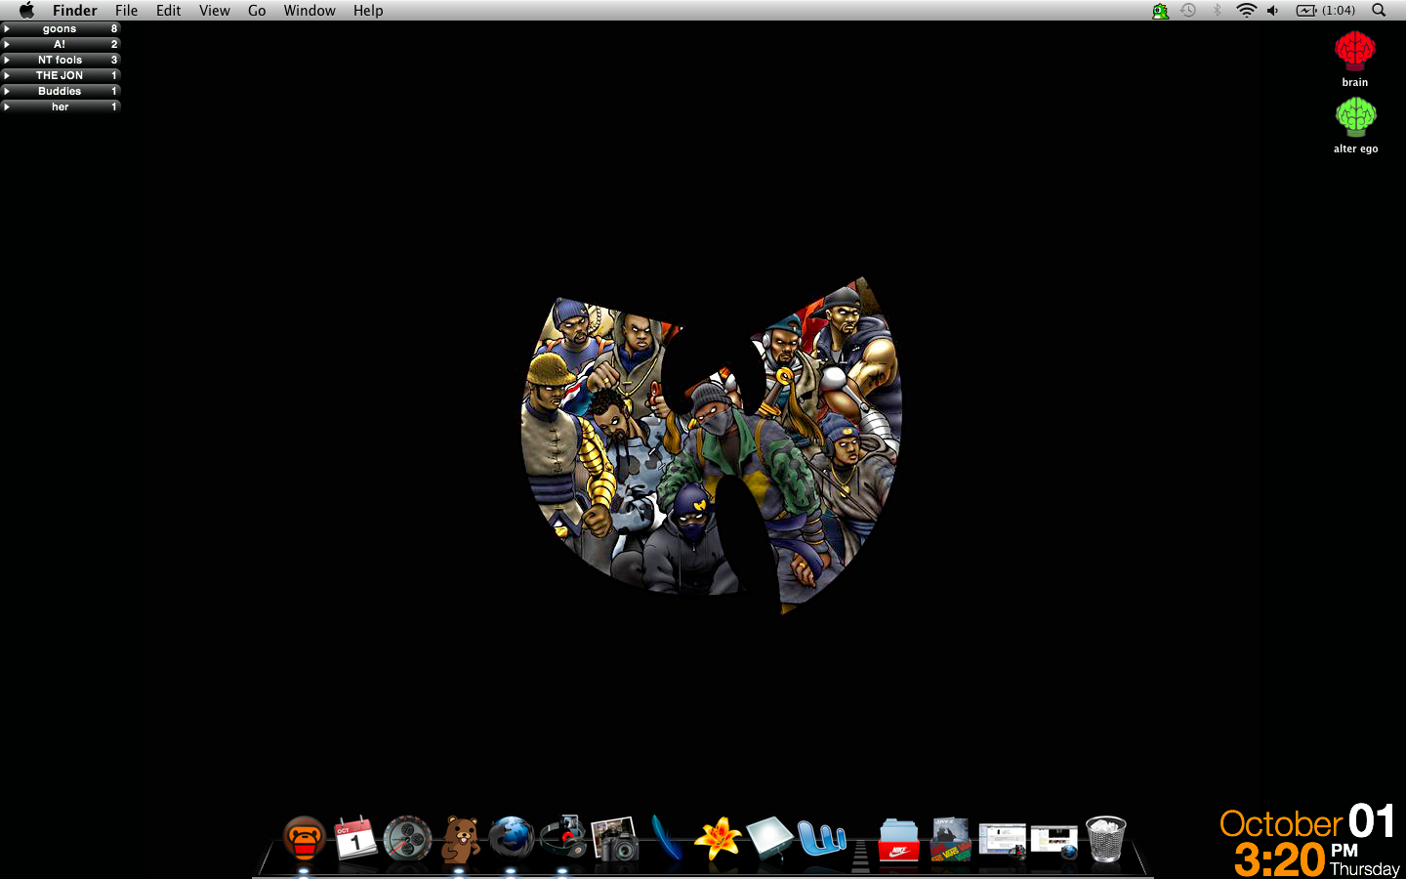This screenshot has width=1406, height=879.
Task: Open the Trash in the Dock
Action: [1106, 839]
